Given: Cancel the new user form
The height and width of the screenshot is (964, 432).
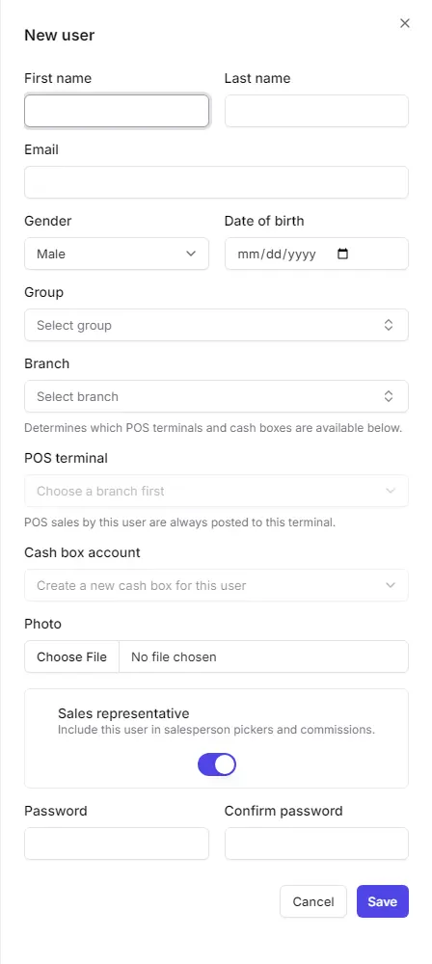Looking at the screenshot, I should (x=313, y=901).
